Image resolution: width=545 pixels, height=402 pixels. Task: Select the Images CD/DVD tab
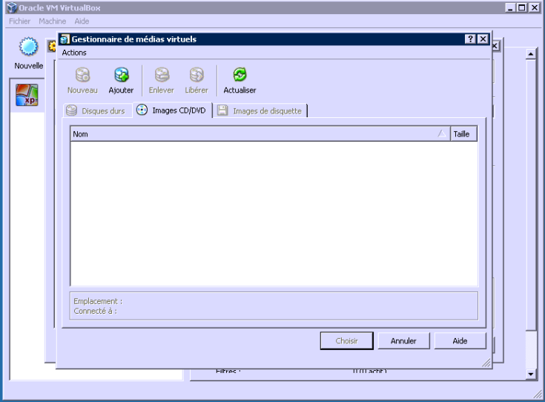(x=172, y=111)
